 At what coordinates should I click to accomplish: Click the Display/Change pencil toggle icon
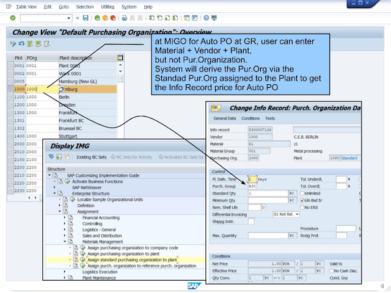click(x=13, y=44)
